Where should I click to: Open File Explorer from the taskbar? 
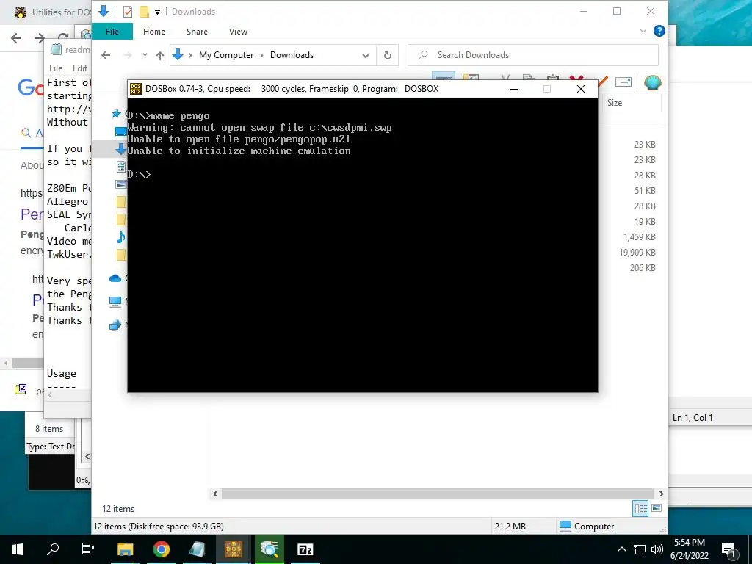pos(125,549)
